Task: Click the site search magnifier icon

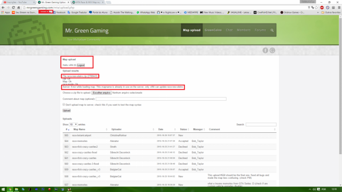Action: coord(272,30)
